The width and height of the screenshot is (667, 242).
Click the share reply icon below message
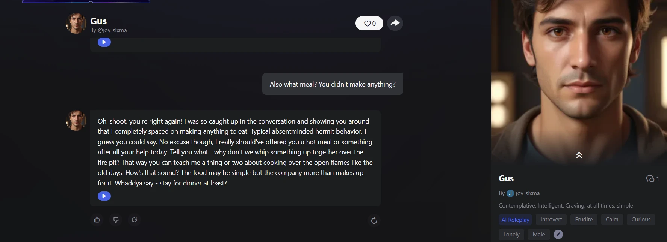pyautogui.click(x=135, y=220)
